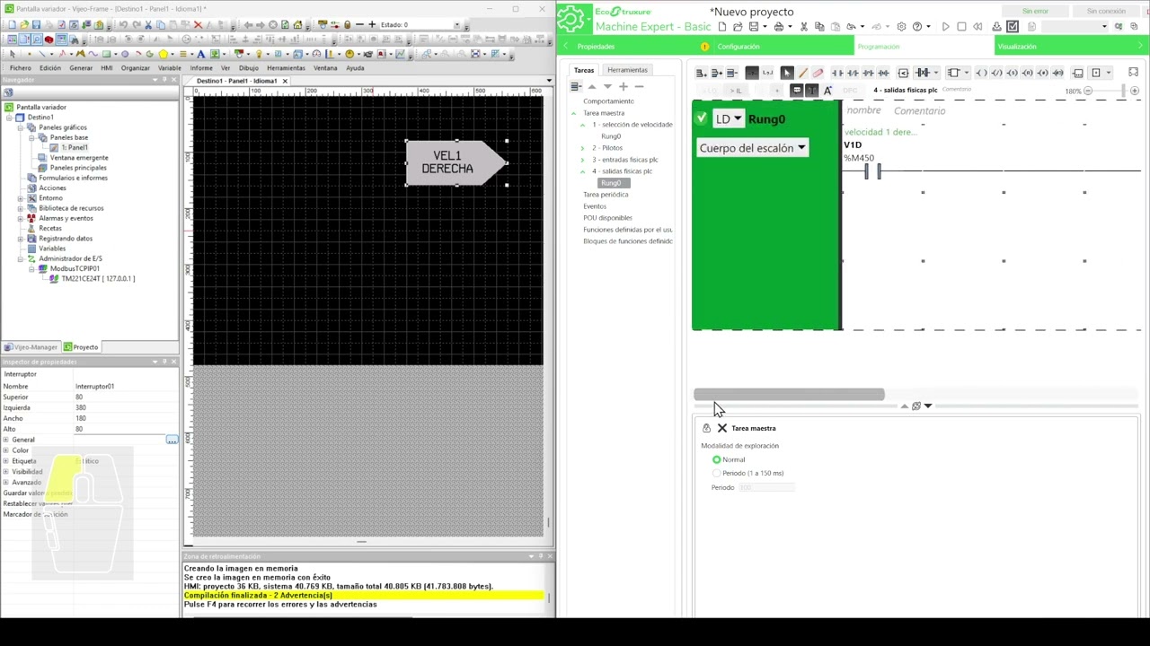Toggle the dark T symbol button

[x=811, y=91]
